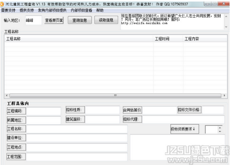Focus the 工程范围 text field

point(77,157)
